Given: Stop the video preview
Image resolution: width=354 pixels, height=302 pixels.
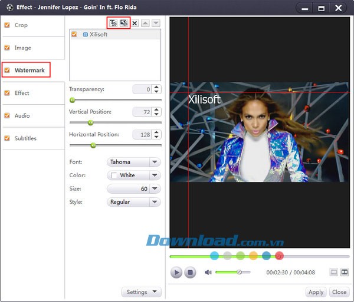Looking at the screenshot, I should (x=190, y=273).
